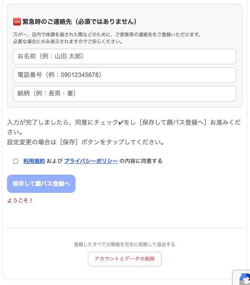Image resolution: width=250 pixels, height=285 pixels.
Task: Open the 利用規約 terms link
Action: point(34,161)
